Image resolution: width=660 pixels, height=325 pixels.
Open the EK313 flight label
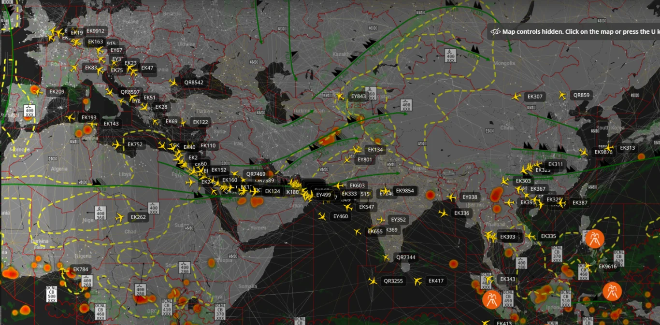tap(628, 148)
